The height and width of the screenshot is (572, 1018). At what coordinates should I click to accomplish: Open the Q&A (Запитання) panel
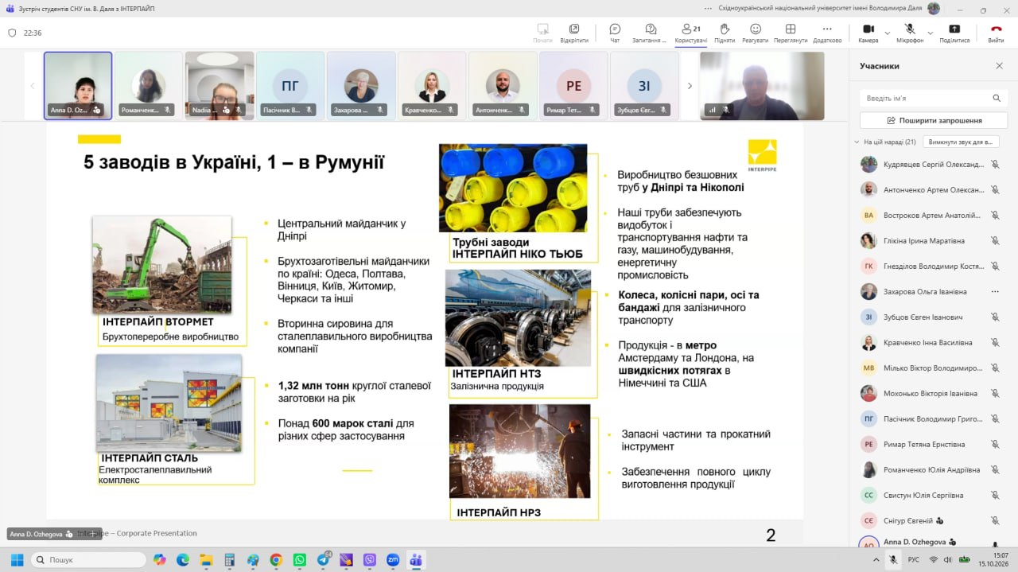[x=649, y=33]
